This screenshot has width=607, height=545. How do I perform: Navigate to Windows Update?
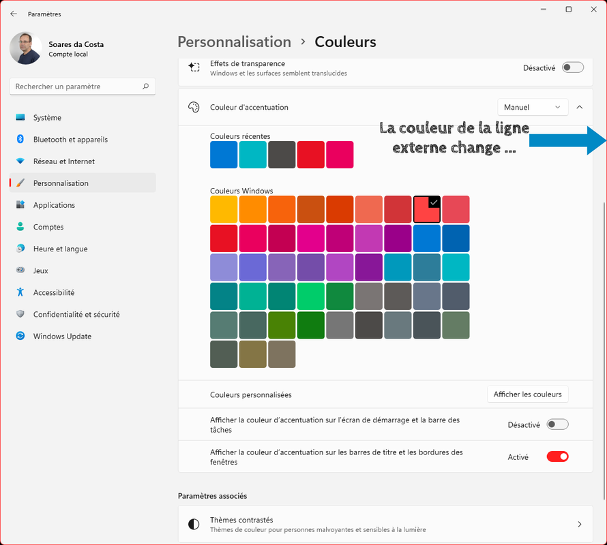click(83, 336)
